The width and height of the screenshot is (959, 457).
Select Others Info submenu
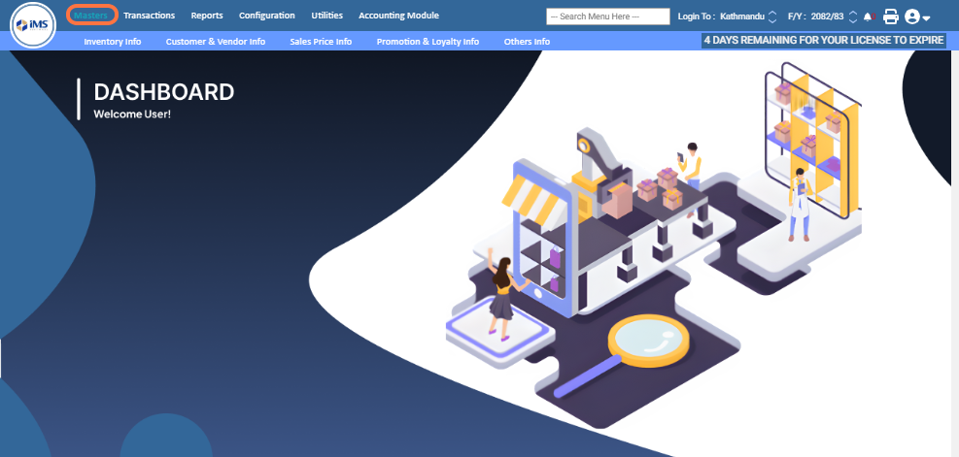coord(527,42)
